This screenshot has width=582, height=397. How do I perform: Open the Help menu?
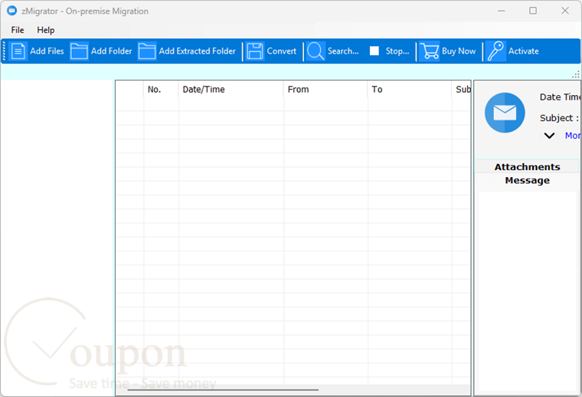(46, 30)
